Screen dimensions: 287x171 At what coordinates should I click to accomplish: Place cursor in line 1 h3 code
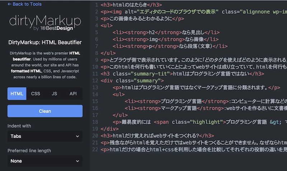point(131,5)
